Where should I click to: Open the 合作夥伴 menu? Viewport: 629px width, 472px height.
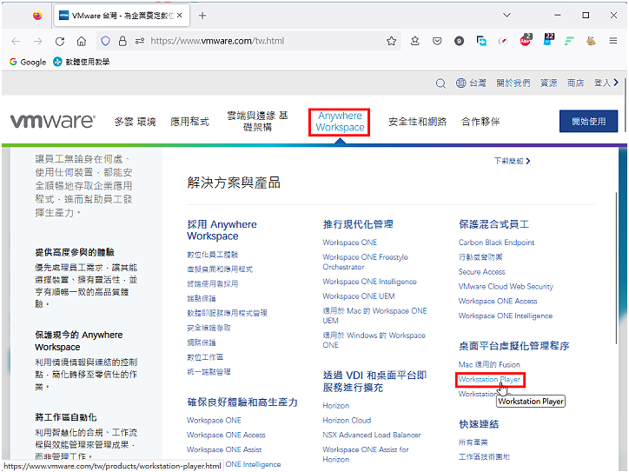[x=480, y=122]
